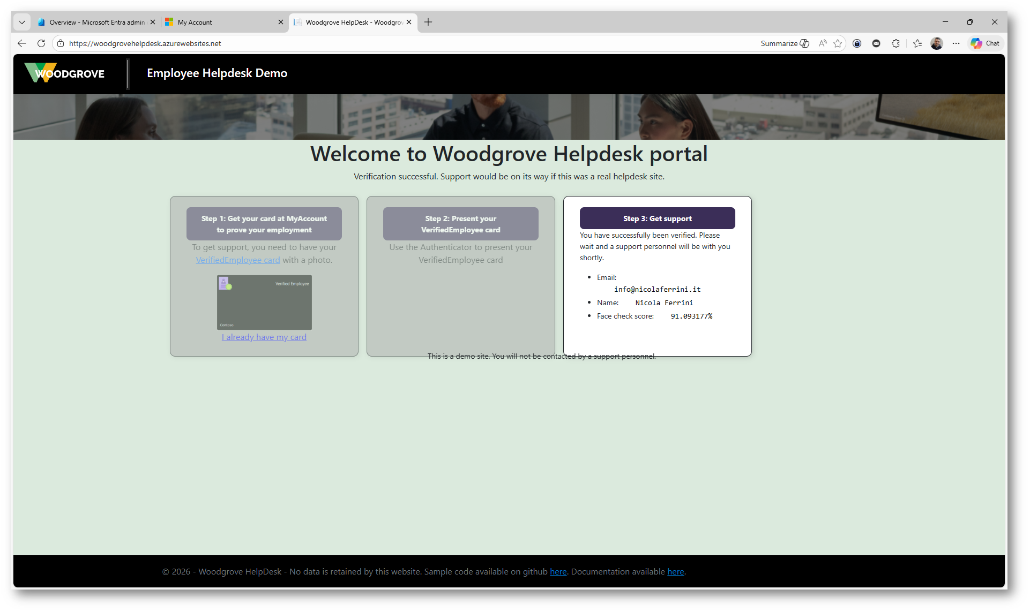The height and width of the screenshot is (612, 1030).
Task: Click the Verified Employee card thumbnail
Action: point(264,303)
